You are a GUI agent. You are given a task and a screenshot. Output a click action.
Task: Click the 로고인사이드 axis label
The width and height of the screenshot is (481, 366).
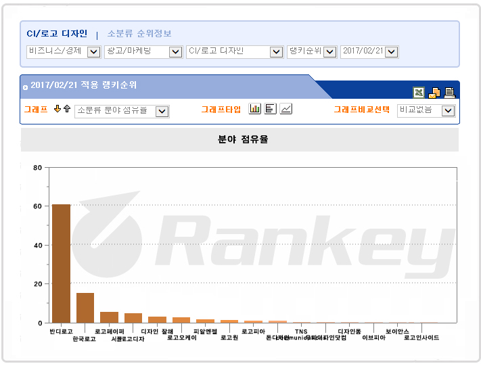421,338
